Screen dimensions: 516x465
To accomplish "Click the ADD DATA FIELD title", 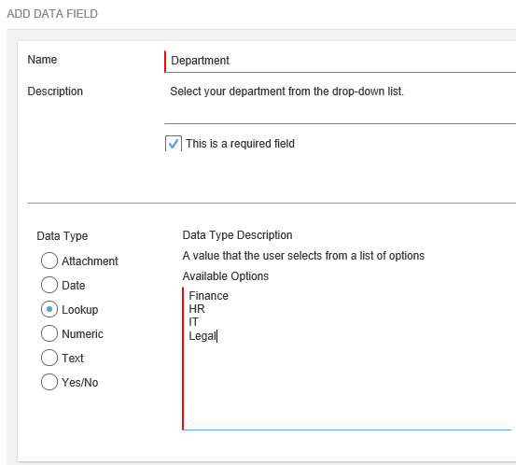I will tap(52, 14).
